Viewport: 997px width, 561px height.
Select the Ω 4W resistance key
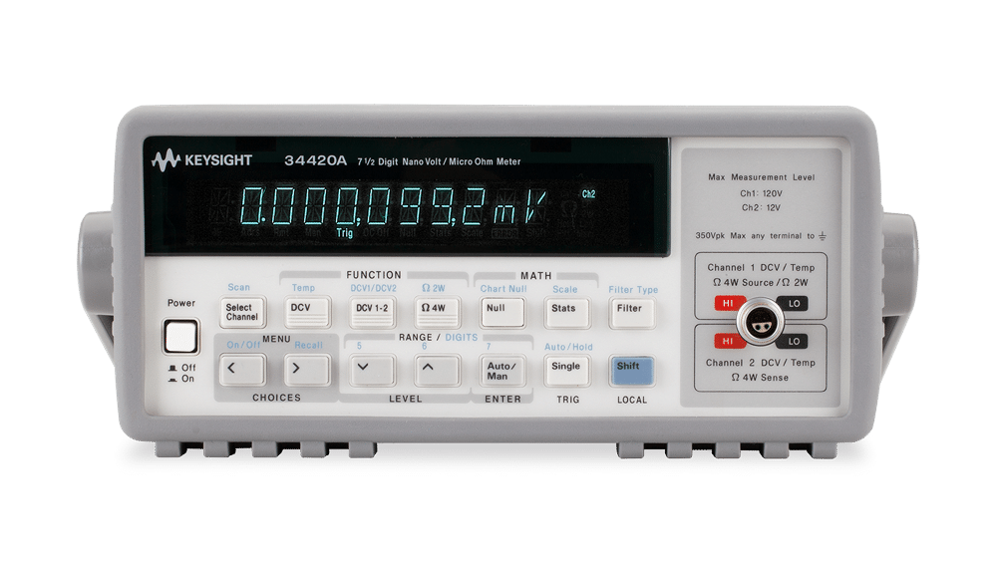[437, 313]
